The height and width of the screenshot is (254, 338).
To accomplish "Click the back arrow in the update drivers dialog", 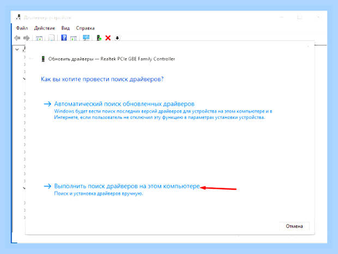I will coord(31,59).
